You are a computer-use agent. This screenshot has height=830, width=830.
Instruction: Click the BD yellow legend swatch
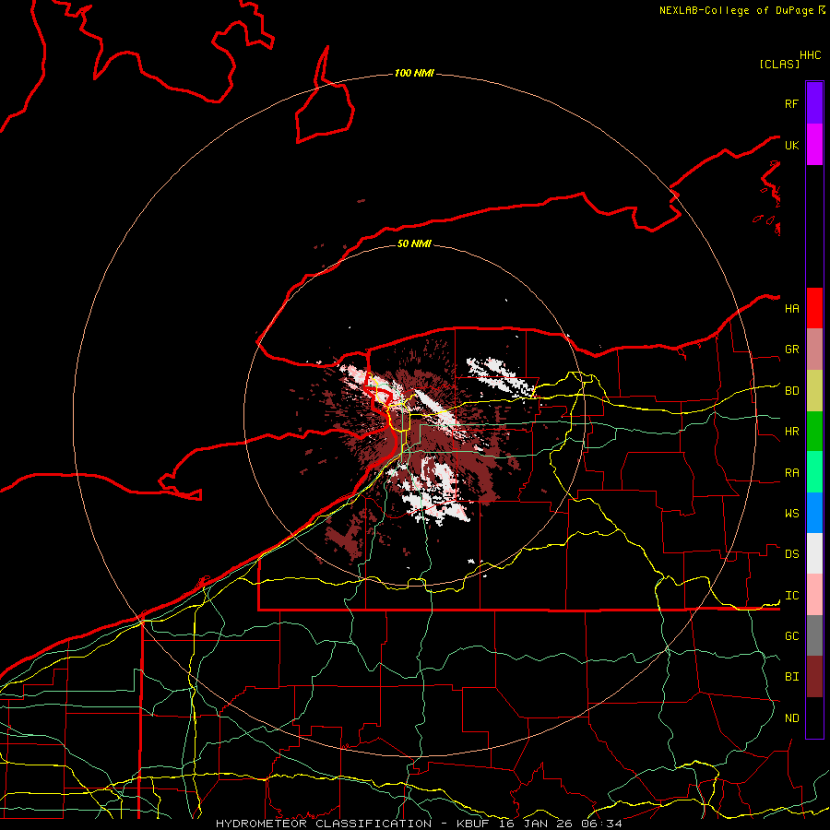(x=814, y=391)
